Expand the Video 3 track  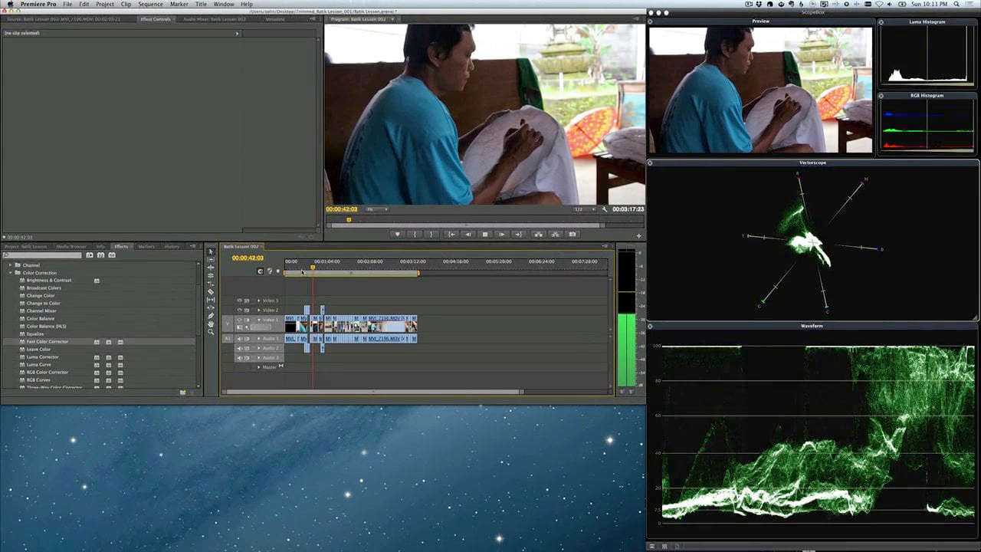(259, 301)
